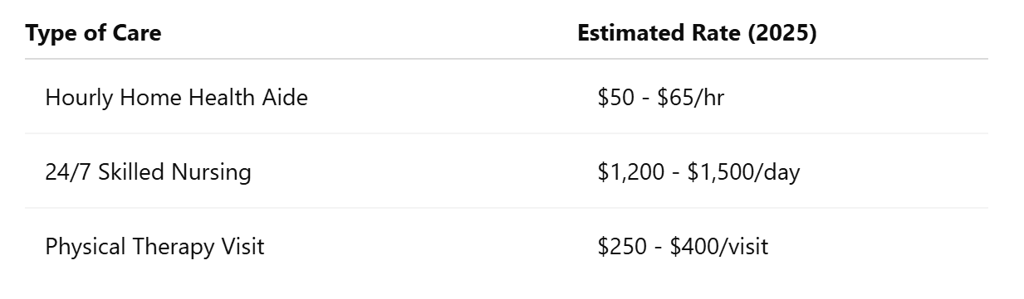
Task: Select the "Estimated Rate (2025)" column header
Action: [697, 33]
